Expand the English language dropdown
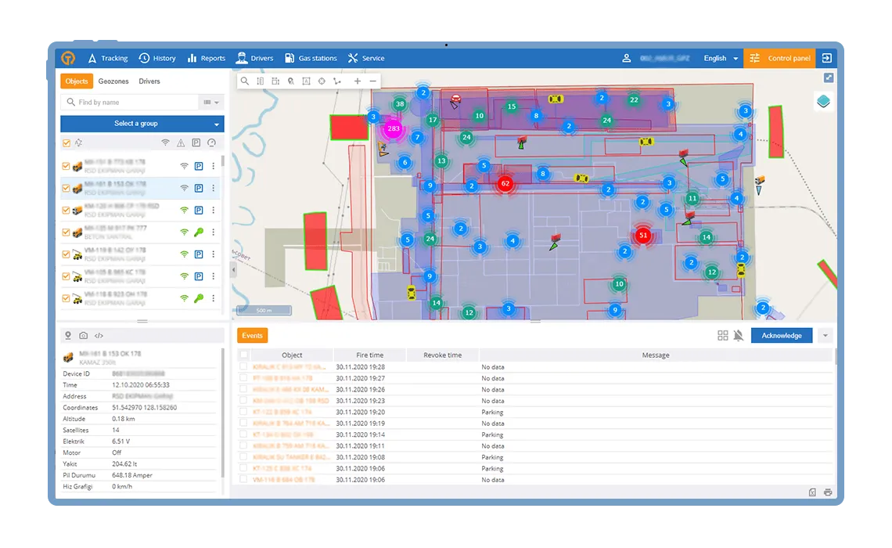Viewport: 892px width, 548px height. pyautogui.click(x=718, y=58)
